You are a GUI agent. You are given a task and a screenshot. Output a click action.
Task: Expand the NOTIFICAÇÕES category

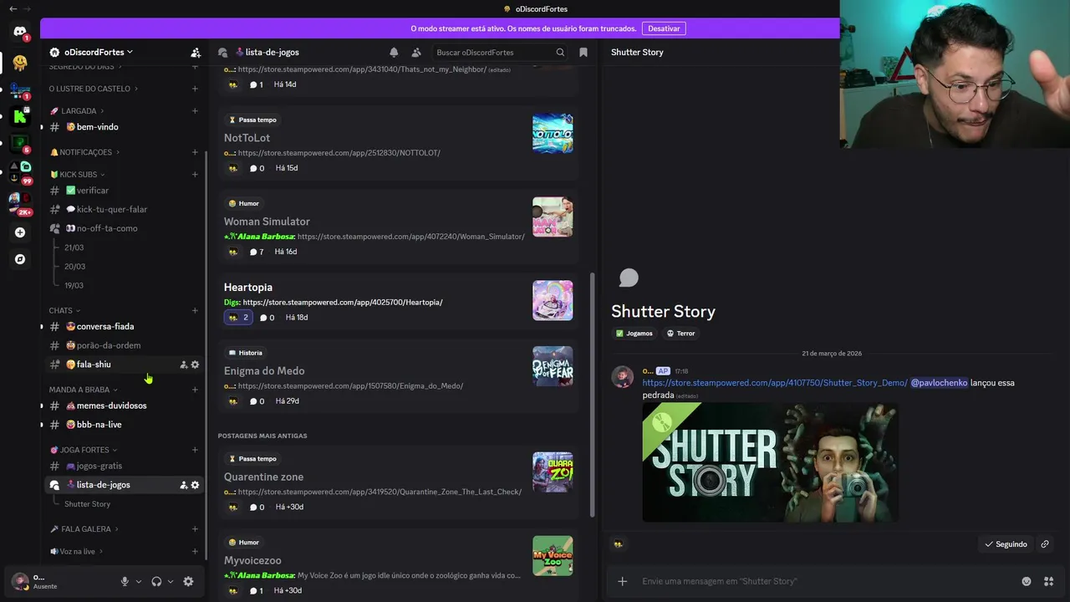[84, 152]
